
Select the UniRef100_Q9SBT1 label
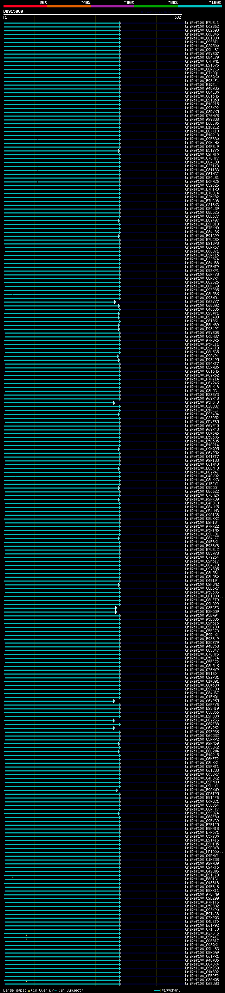(x=202, y=42)
